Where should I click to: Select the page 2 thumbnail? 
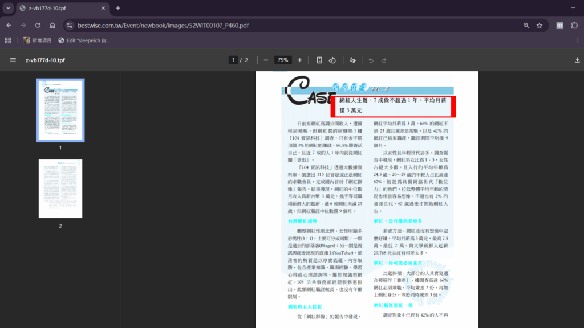pyautogui.click(x=60, y=188)
